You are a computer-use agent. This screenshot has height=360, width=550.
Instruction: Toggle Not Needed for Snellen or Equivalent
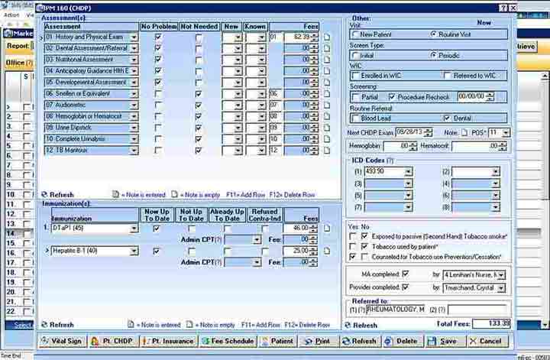[199, 94]
